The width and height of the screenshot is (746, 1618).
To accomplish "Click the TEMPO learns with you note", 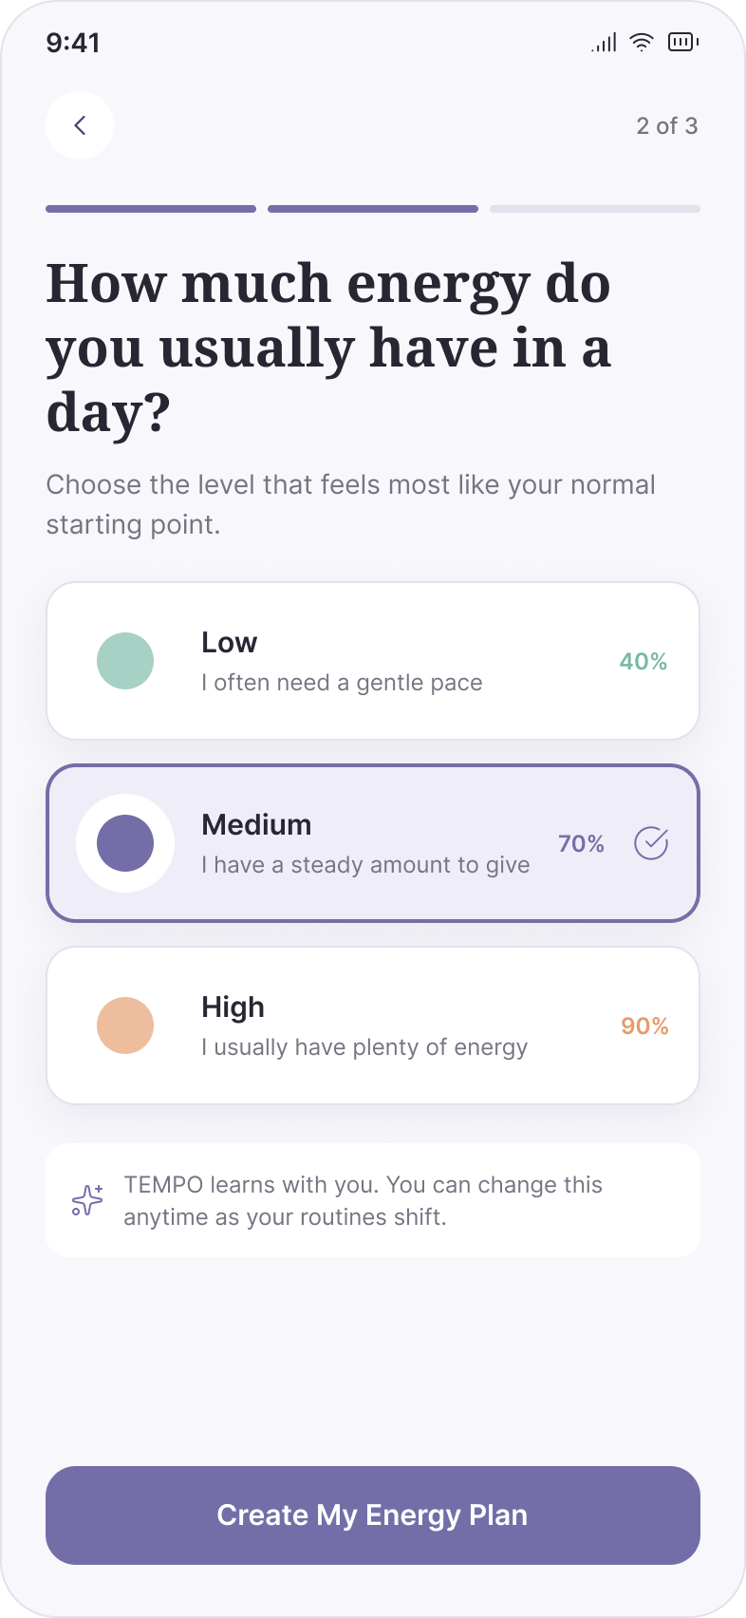I will tap(373, 1200).
